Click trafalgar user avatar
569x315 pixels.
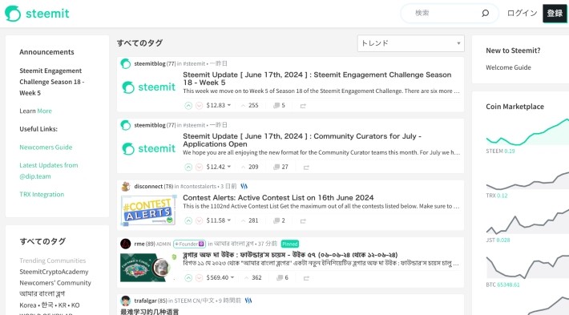126,301
